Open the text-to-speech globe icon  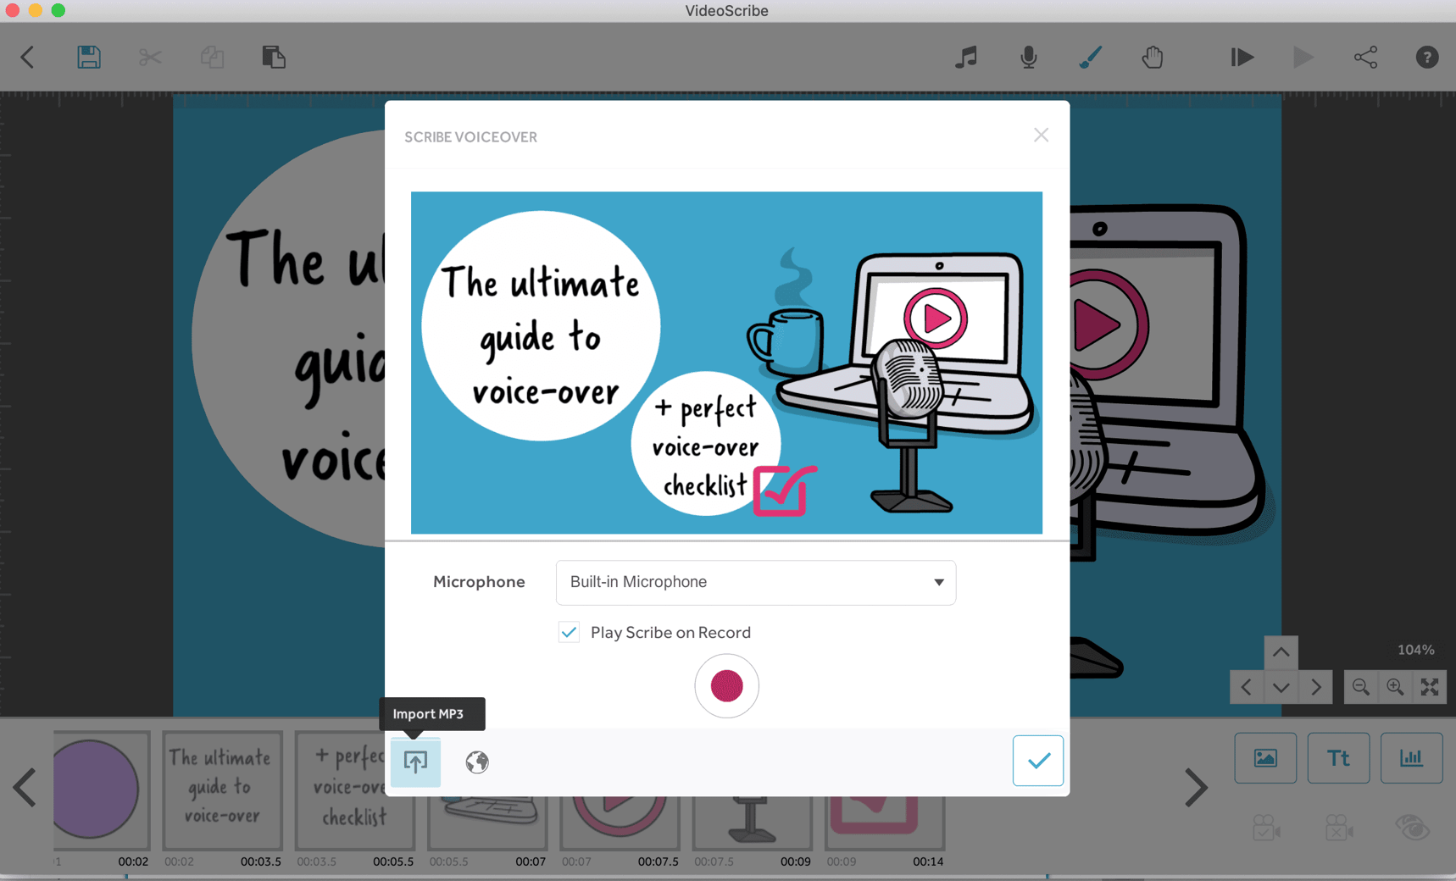pyautogui.click(x=476, y=762)
